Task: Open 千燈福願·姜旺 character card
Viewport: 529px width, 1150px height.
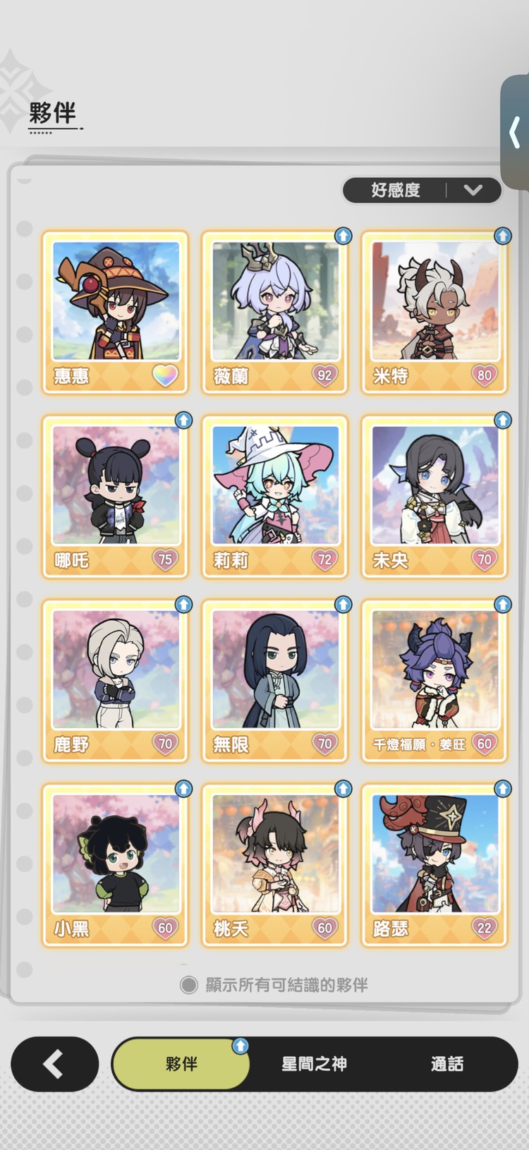Action: click(x=434, y=681)
